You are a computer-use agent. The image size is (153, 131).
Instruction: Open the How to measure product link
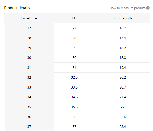tap(127, 8)
